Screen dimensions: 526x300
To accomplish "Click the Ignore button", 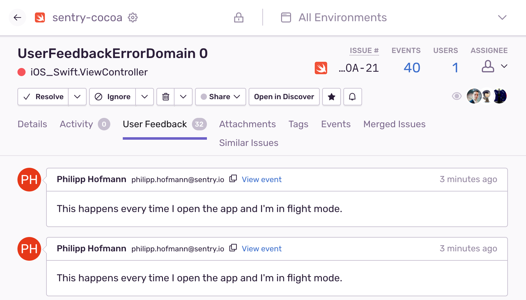I will (x=112, y=97).
